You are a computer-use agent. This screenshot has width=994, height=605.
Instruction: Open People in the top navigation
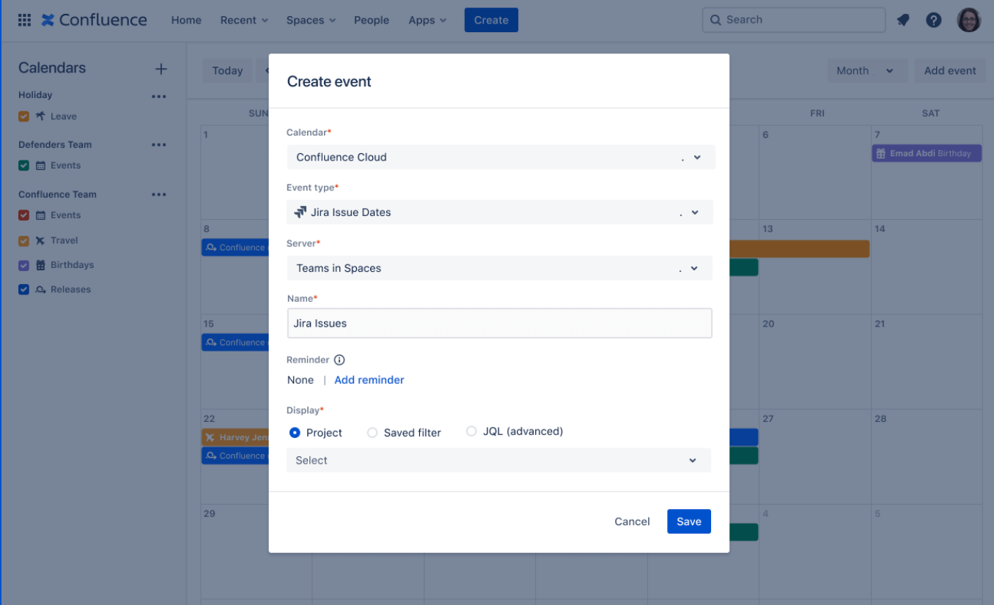click(372, 21)
